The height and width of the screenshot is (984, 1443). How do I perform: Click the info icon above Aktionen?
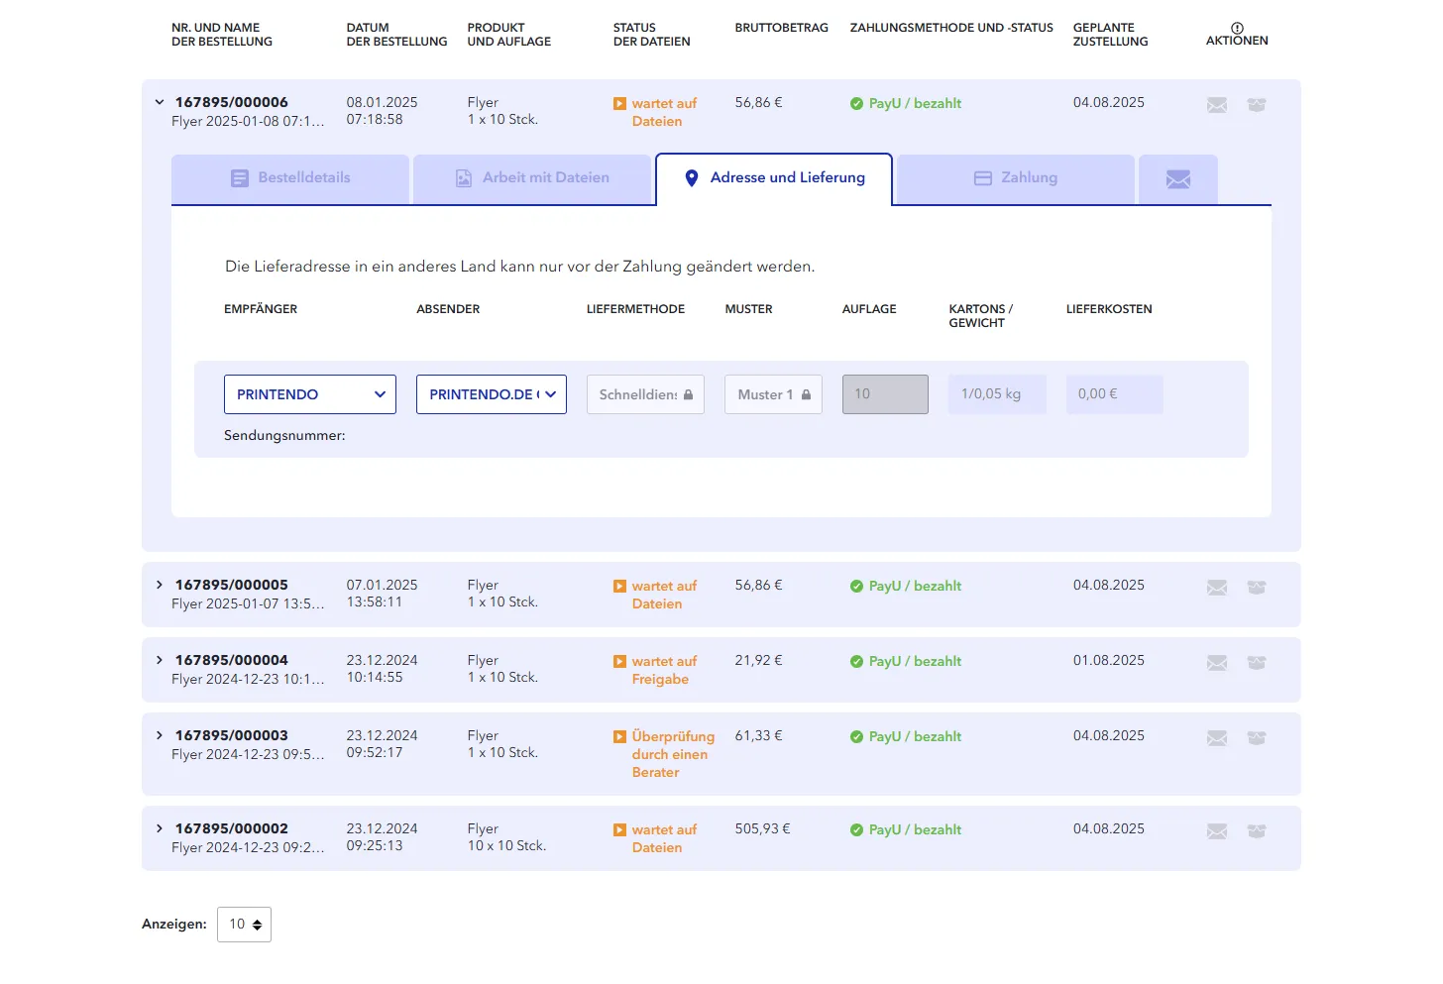(1237, 28)
